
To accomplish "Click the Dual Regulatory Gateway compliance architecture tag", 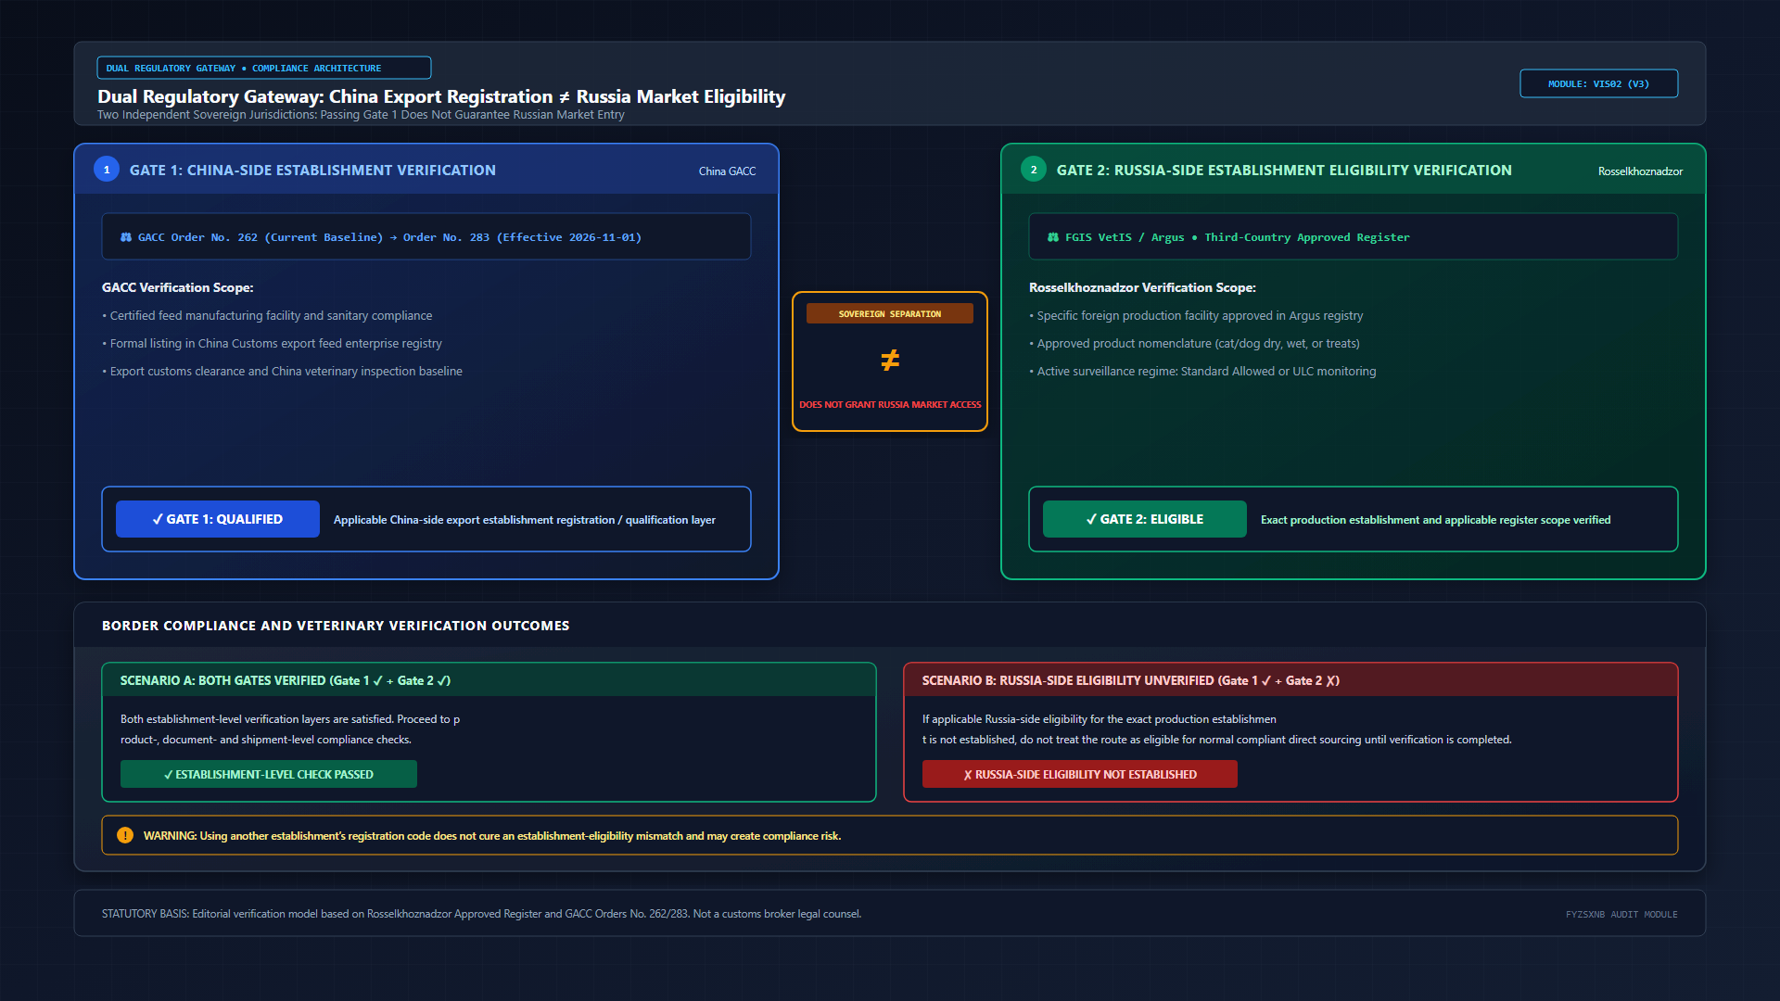I will 264,68.
